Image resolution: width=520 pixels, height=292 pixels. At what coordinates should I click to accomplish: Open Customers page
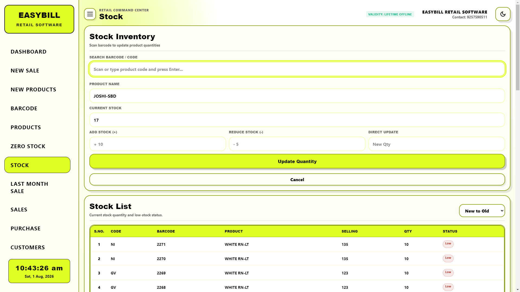(x=37, y=247)
